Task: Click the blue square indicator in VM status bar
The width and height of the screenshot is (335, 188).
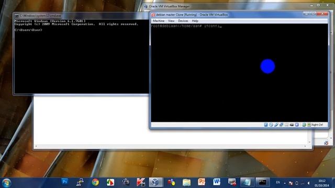Action: [x=297, y=125]
